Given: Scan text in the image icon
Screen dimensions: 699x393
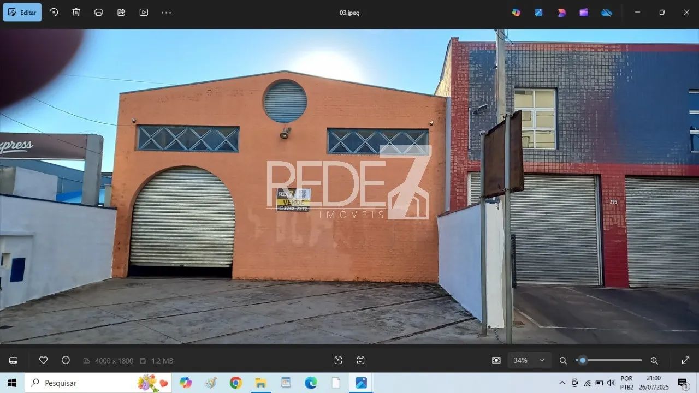Looking at the screenshot, I should 360,360.
